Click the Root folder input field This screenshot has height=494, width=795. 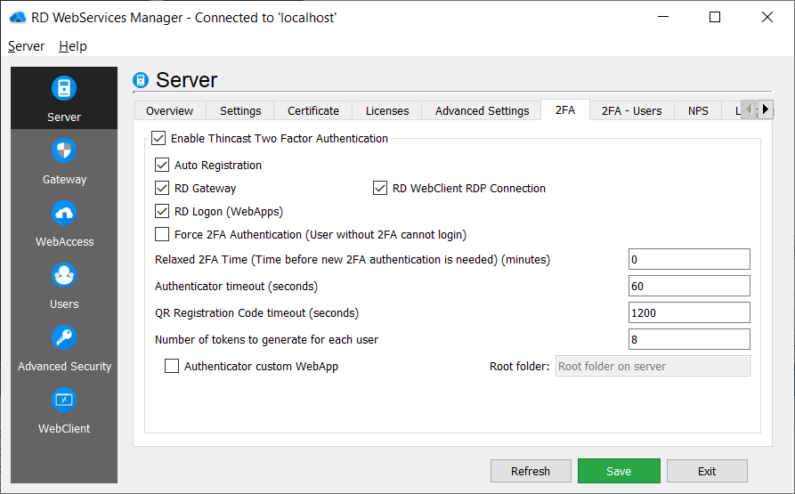point(653,366)
